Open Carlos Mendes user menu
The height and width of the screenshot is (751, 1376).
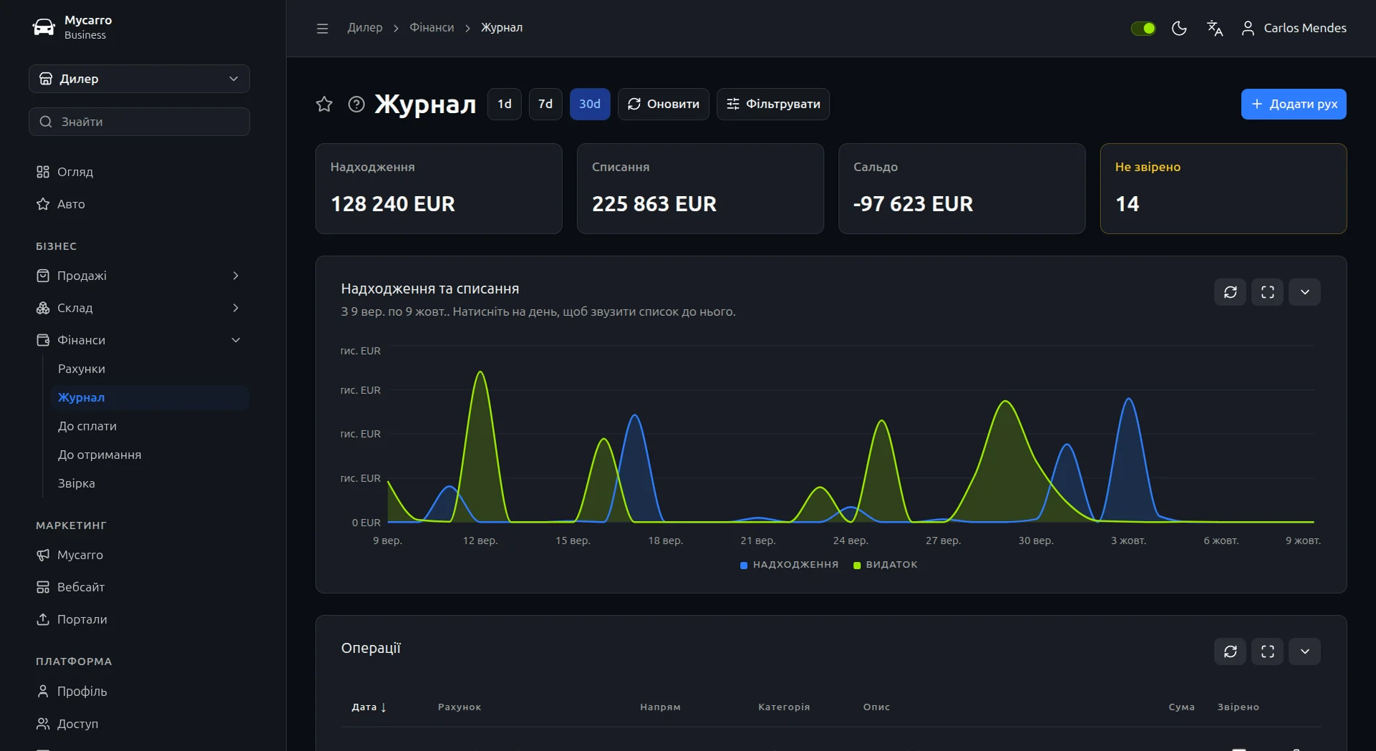1294,28
